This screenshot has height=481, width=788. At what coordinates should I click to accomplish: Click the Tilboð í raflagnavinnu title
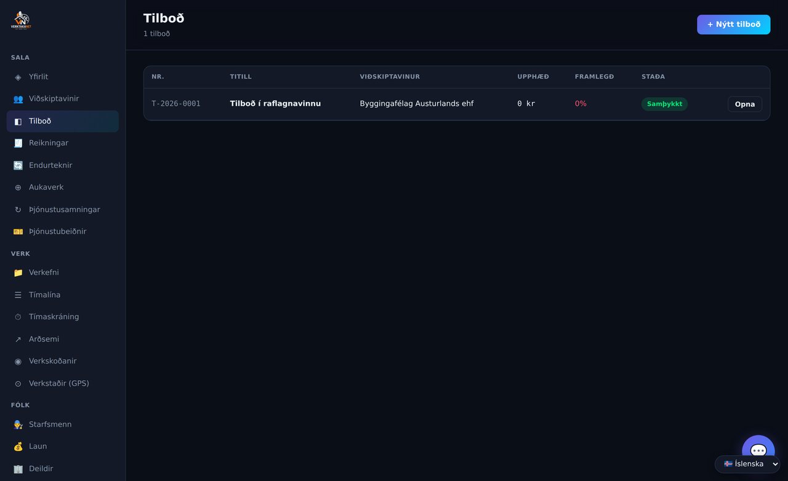[x=275, y=103]
